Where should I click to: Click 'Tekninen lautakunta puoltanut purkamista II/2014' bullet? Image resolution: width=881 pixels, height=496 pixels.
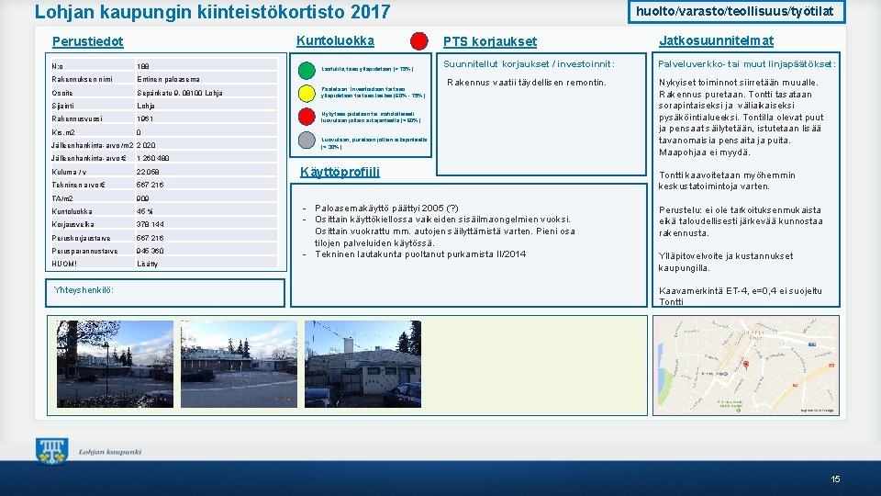420,254
